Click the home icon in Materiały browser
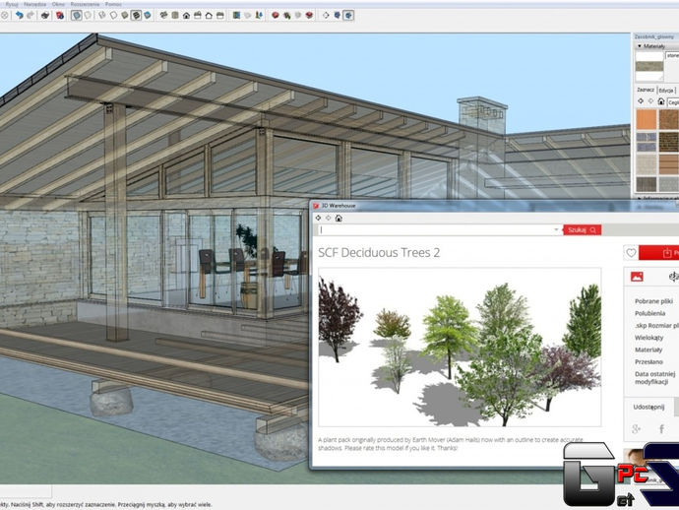This screenshot has width=679, height=510. [x=661, y=101]
